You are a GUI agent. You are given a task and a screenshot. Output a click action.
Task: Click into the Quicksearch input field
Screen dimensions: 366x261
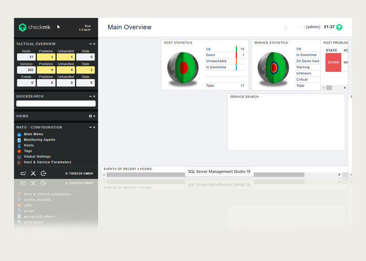(56, 104)
